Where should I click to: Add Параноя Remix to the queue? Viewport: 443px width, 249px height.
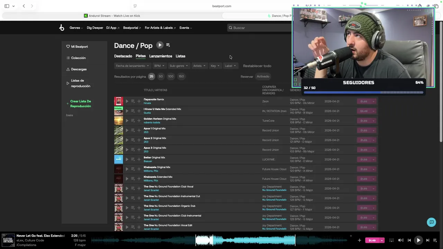(133, 101)
